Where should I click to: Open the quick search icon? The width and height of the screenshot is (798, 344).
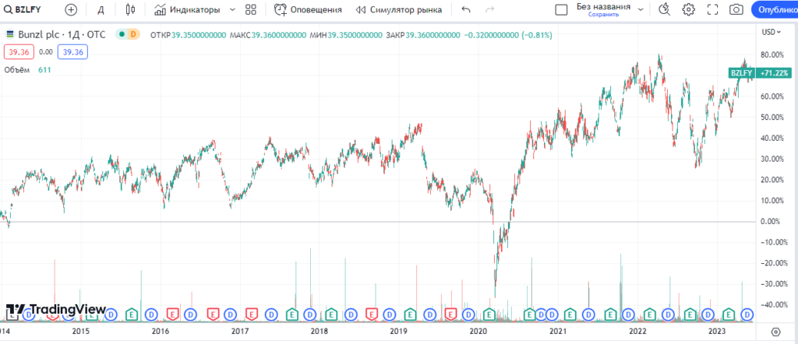[x=664, y=9]
